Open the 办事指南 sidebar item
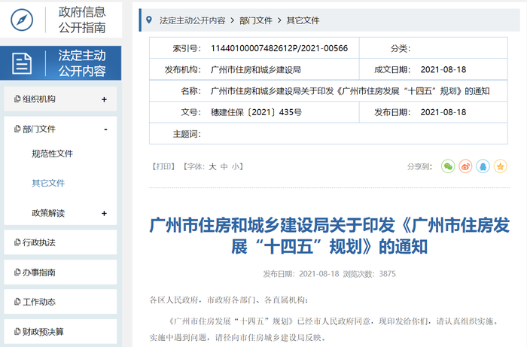Image resolution: width=527 pixels, height=347 pixels. (x=60, y=272)
